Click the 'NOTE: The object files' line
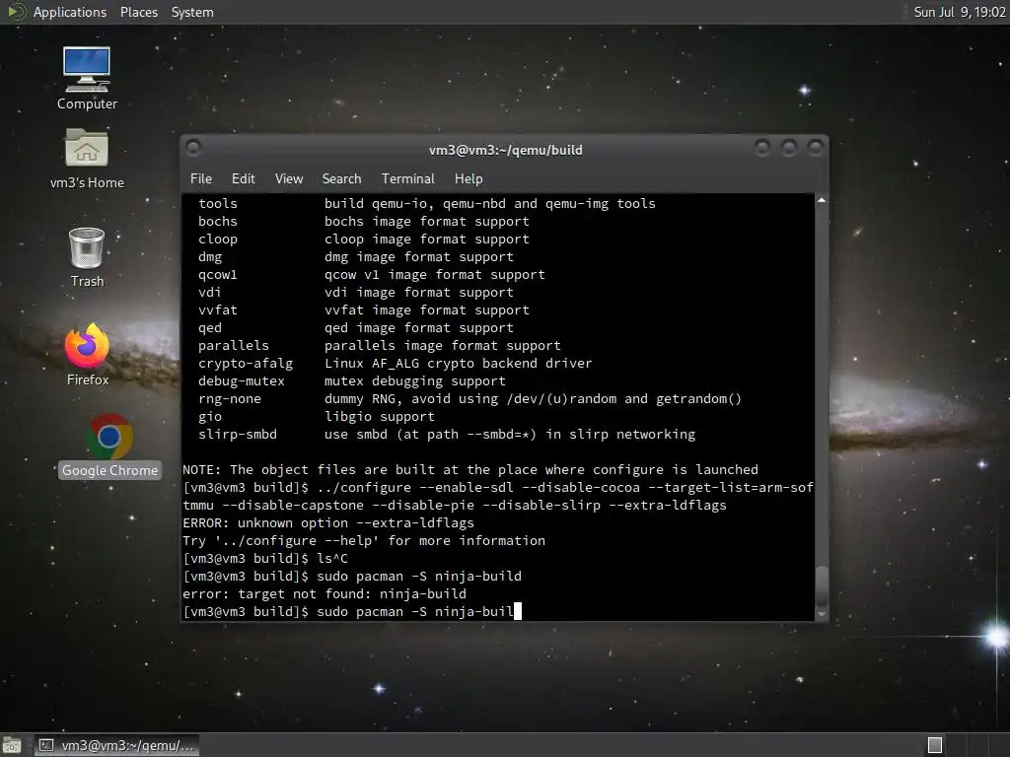1010x757 pixels. click(470, 470)
